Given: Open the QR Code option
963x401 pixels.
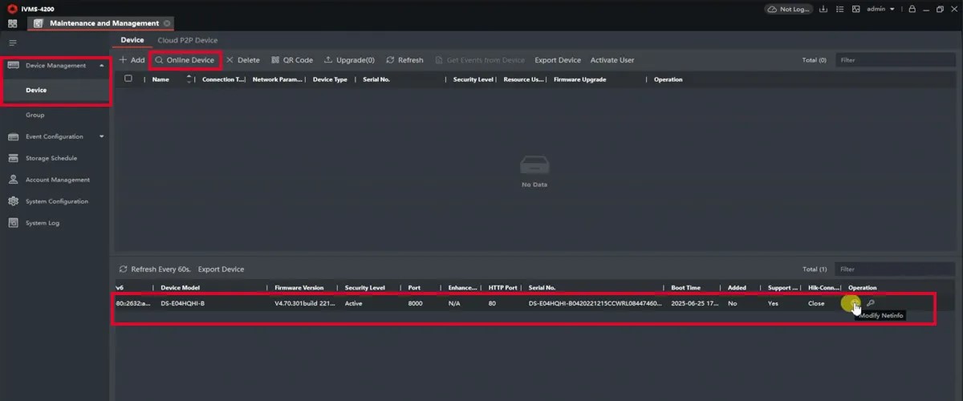Looking at the screenshot, I should point(292,60).
